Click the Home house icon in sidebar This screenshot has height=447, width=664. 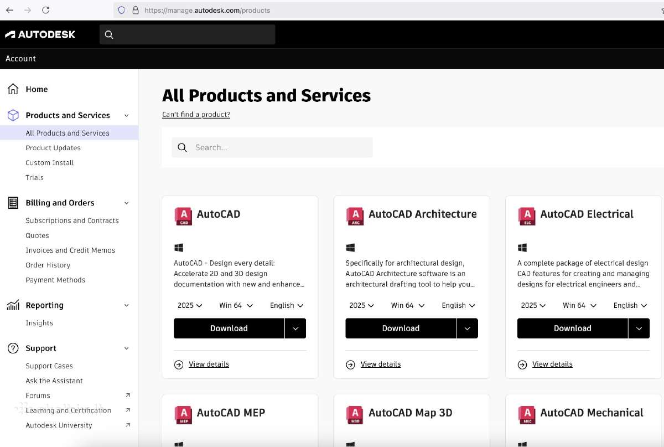[13, 89]
